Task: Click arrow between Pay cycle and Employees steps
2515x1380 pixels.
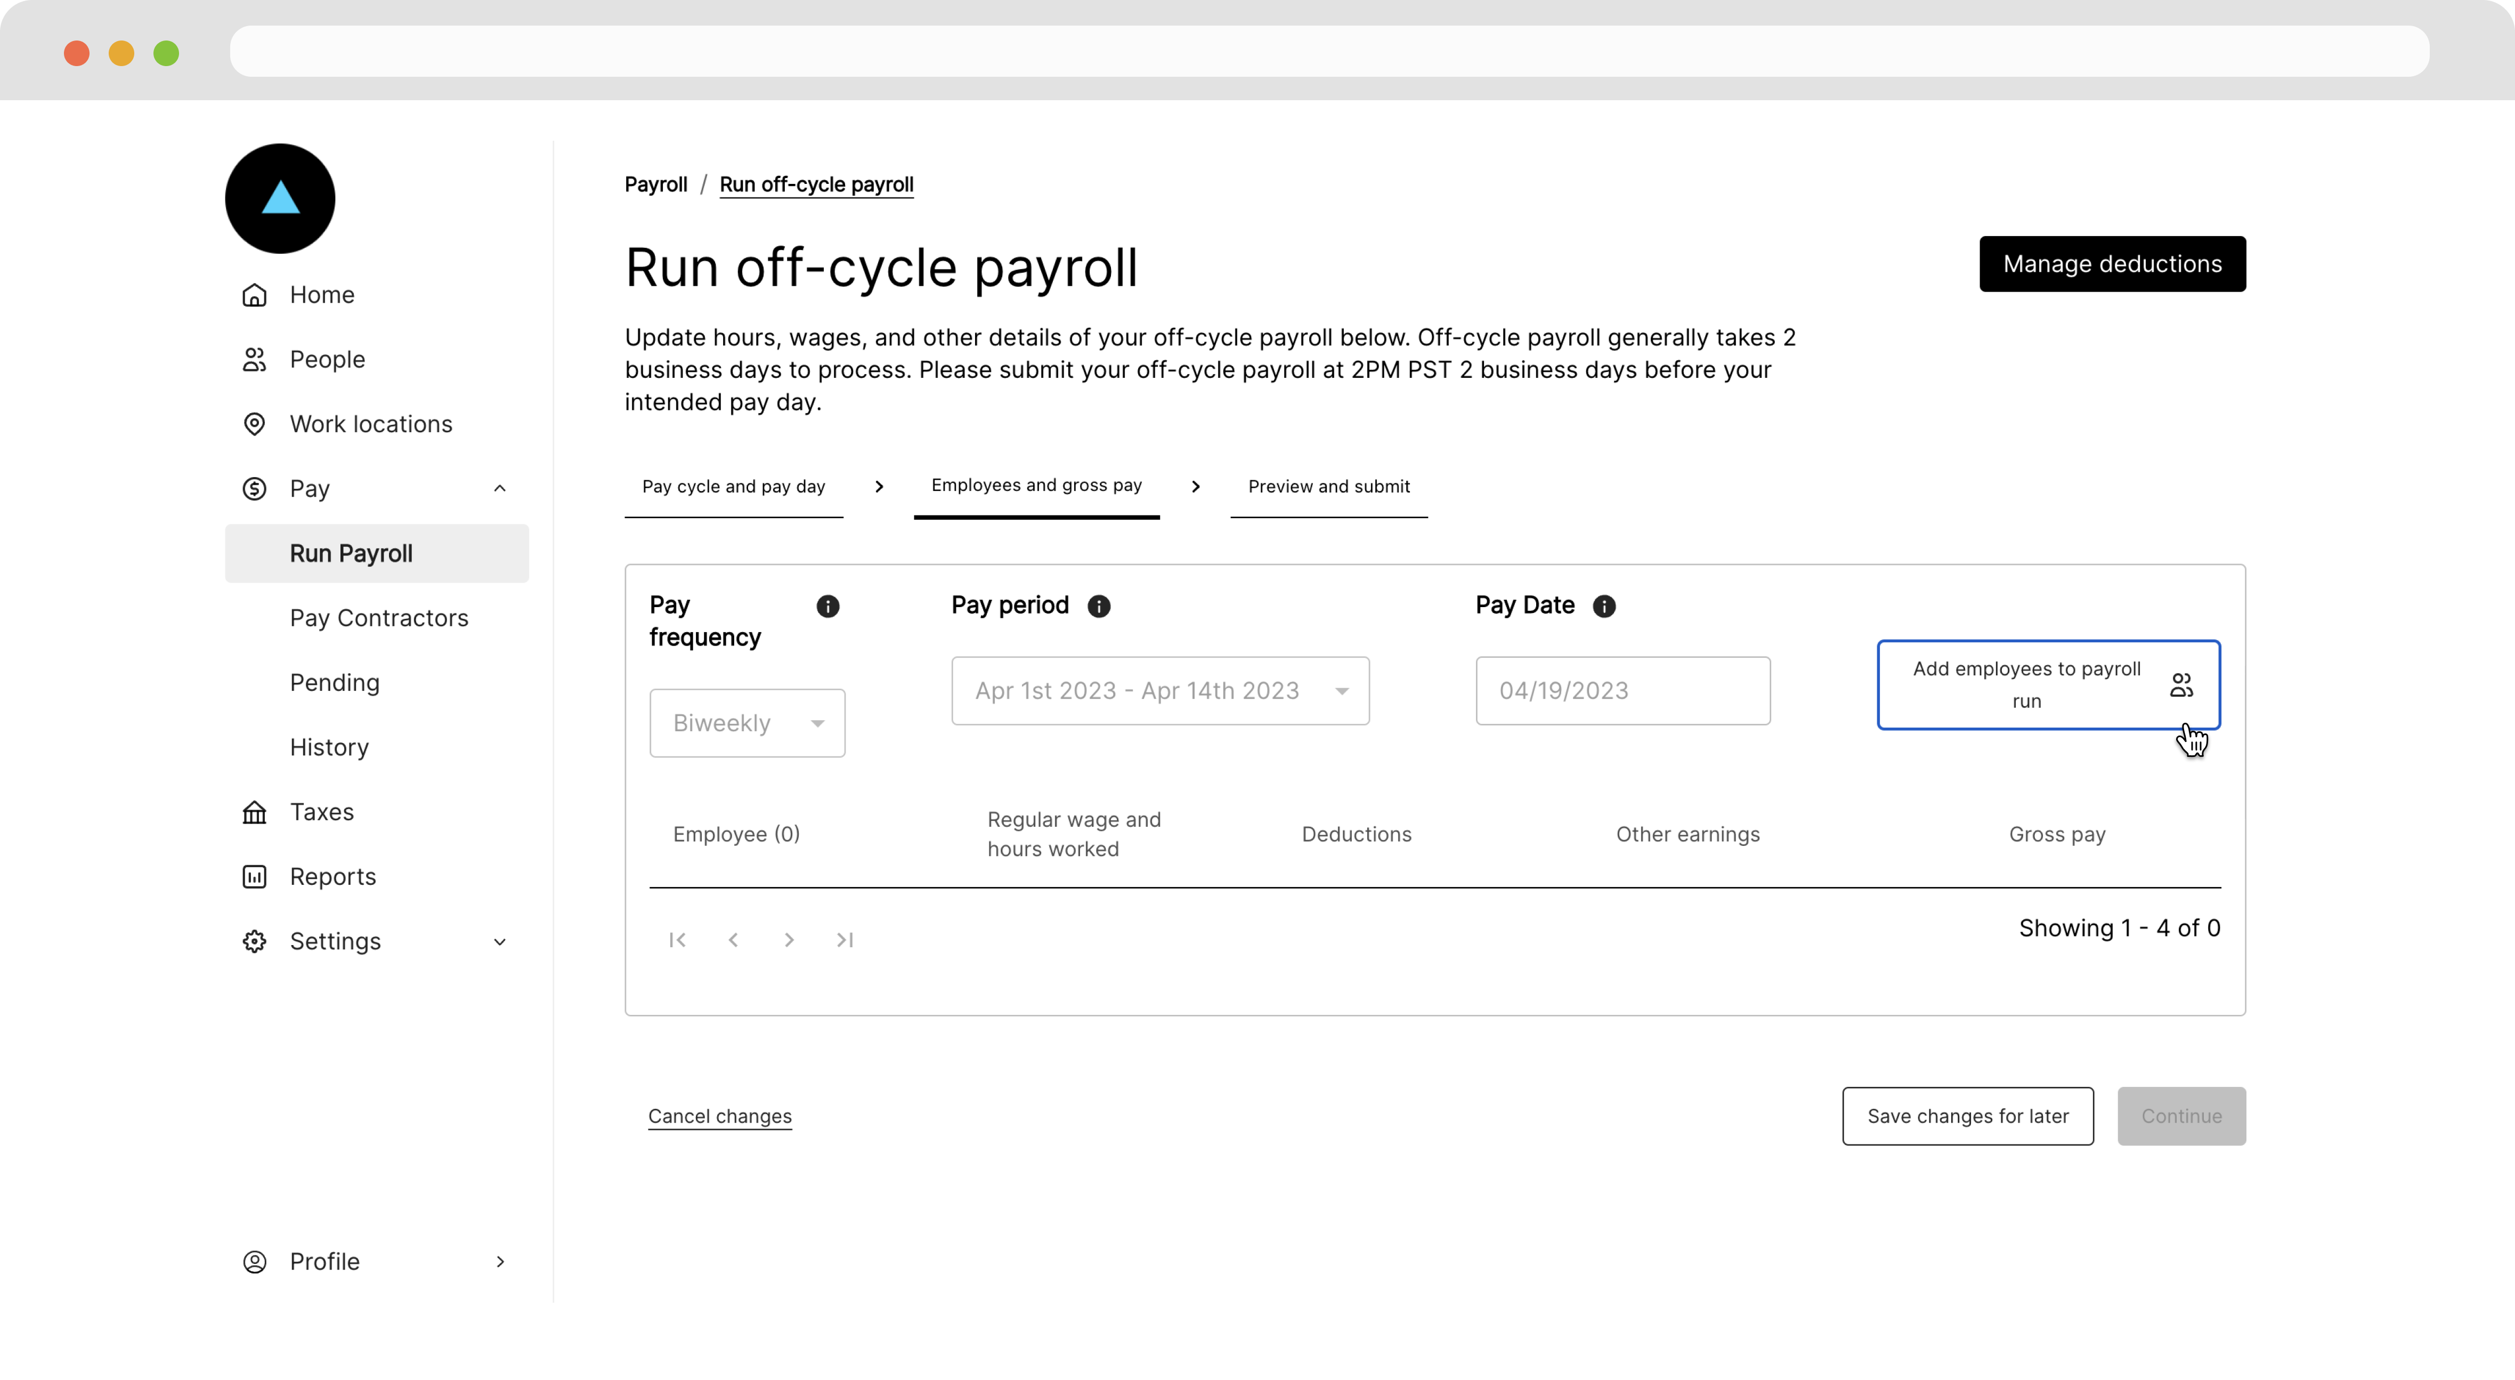Action: click(879, 486)
